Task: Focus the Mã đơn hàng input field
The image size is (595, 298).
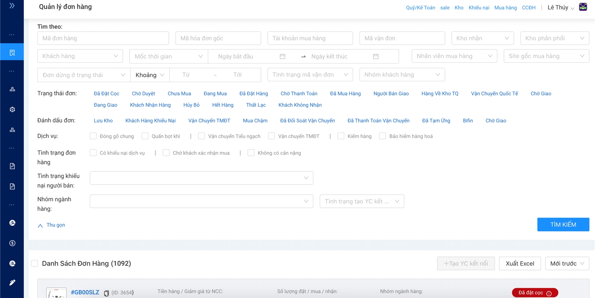Action: point(103,38)
